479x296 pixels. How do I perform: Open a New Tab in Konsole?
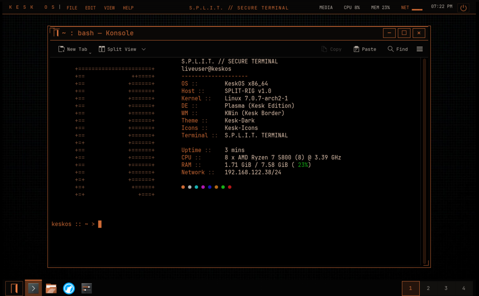click(x=73, y=49)
